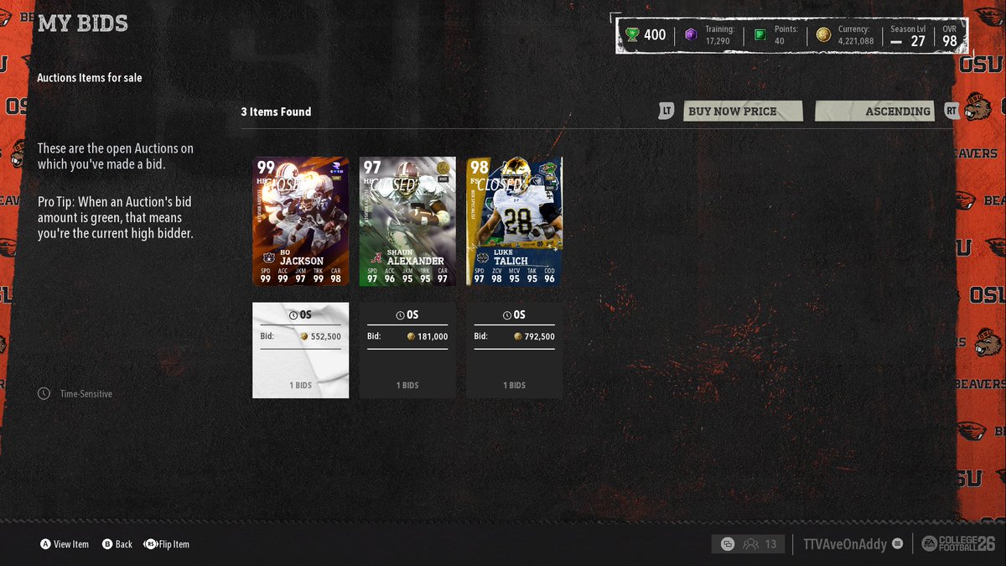This screenshot has width=1006, height=566.
Task: Click 1 BIDS under the 792,500 bid
Action: click(x=515, y=386)
